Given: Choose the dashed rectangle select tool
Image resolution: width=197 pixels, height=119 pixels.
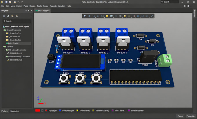Looking at the screenshot, I should [x=94, y=16].
